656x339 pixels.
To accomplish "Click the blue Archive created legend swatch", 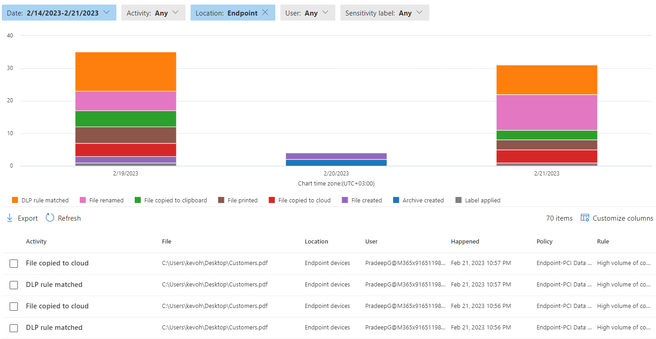I will tap(396, 200).
